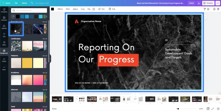Open the Uploads sidebar tab
Screen dimensions: 221x111
[4, 27]
